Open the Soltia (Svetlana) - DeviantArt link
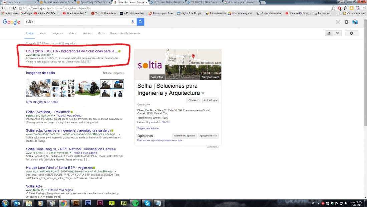The height and width of the screenshot is (207, 367). [48, 112]
